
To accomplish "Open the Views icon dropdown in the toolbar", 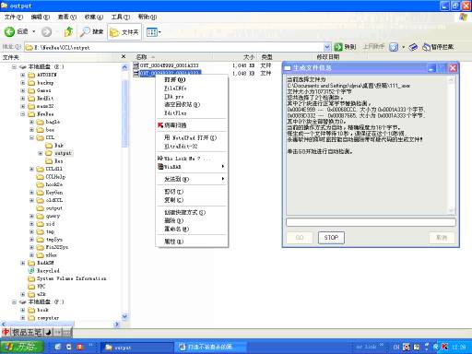I will [x=153, y=32].
